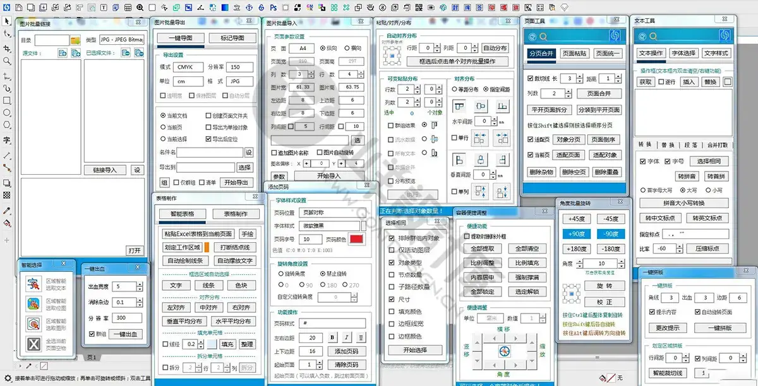The height and width of the screenshot is (386, 758).
Task: Click 区域智能选取位图 icon in 智能选择 panel
Action: [33, 304]
